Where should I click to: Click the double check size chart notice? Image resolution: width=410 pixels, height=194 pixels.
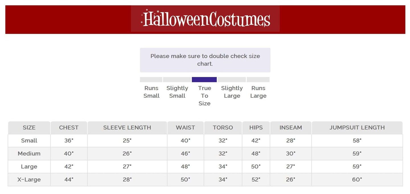(x=205, y=60)
